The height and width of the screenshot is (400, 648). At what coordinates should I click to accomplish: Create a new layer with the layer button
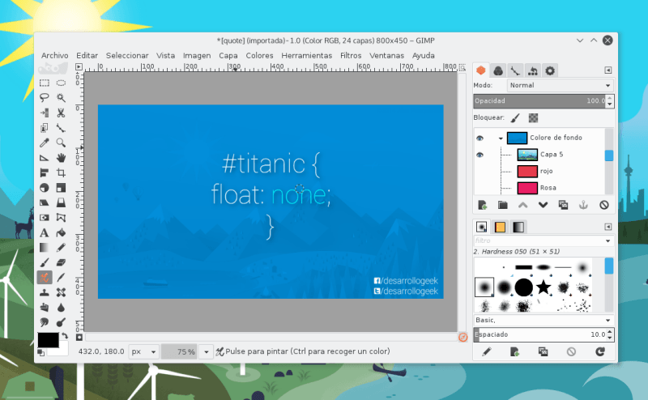coord(482,205)
